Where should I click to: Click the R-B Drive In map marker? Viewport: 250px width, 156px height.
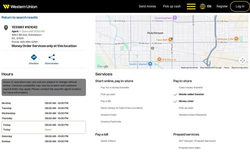pyautogui.click(x=159, y=59)
